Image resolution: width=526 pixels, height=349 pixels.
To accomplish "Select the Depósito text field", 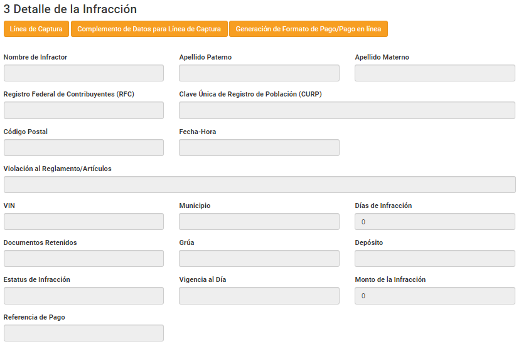I will point(434,259).
